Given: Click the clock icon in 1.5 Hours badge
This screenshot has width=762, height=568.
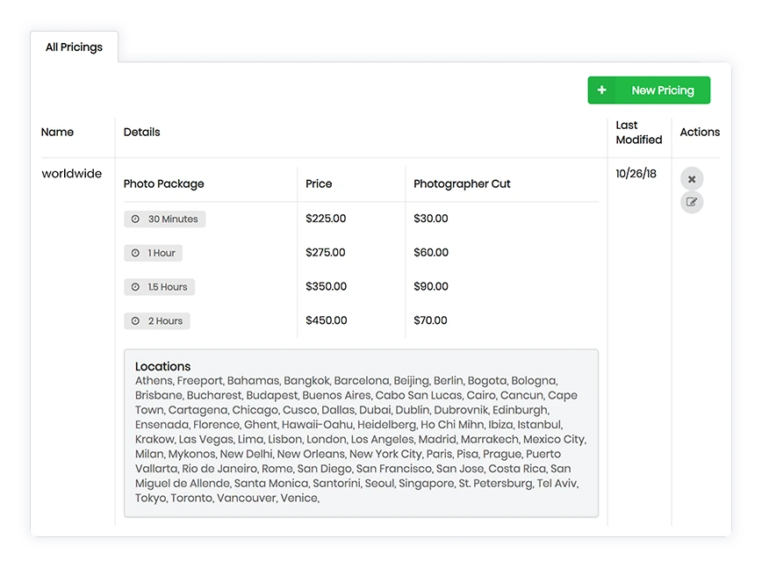Looking at the screenshot, I should (x=135, y=287).
